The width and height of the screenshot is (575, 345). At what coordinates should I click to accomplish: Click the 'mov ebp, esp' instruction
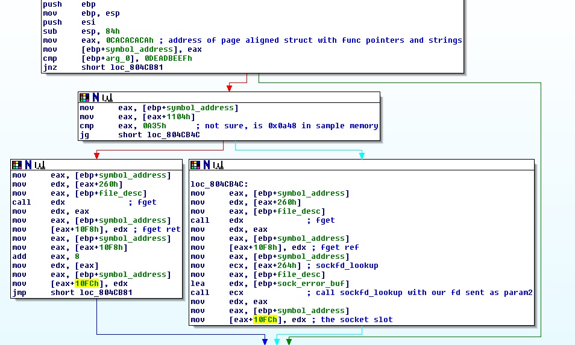81,13
